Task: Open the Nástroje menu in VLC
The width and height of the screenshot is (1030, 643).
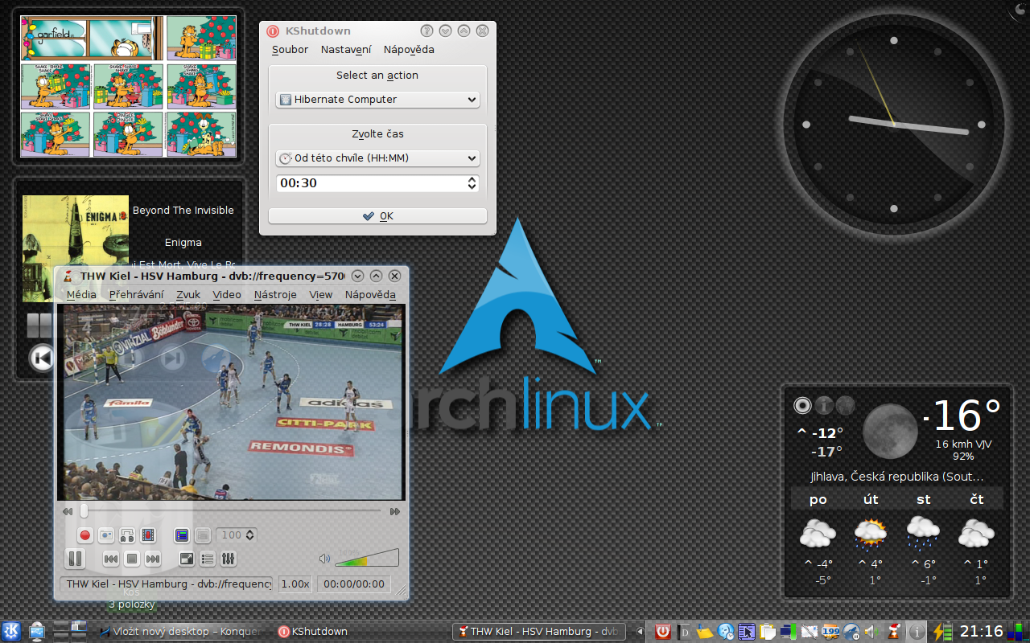Action: [x=275, y=295]
